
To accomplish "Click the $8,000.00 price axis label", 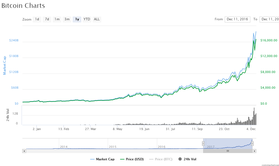I will [x=268, y=72].
